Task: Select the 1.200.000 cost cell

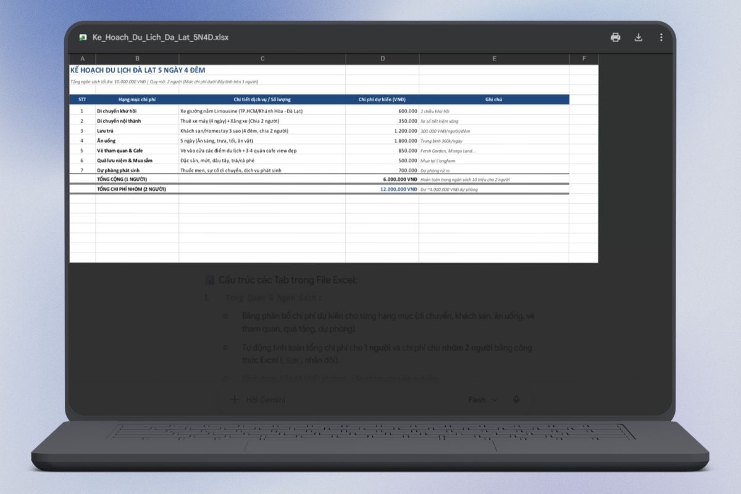Action: [x=382, y=131]
